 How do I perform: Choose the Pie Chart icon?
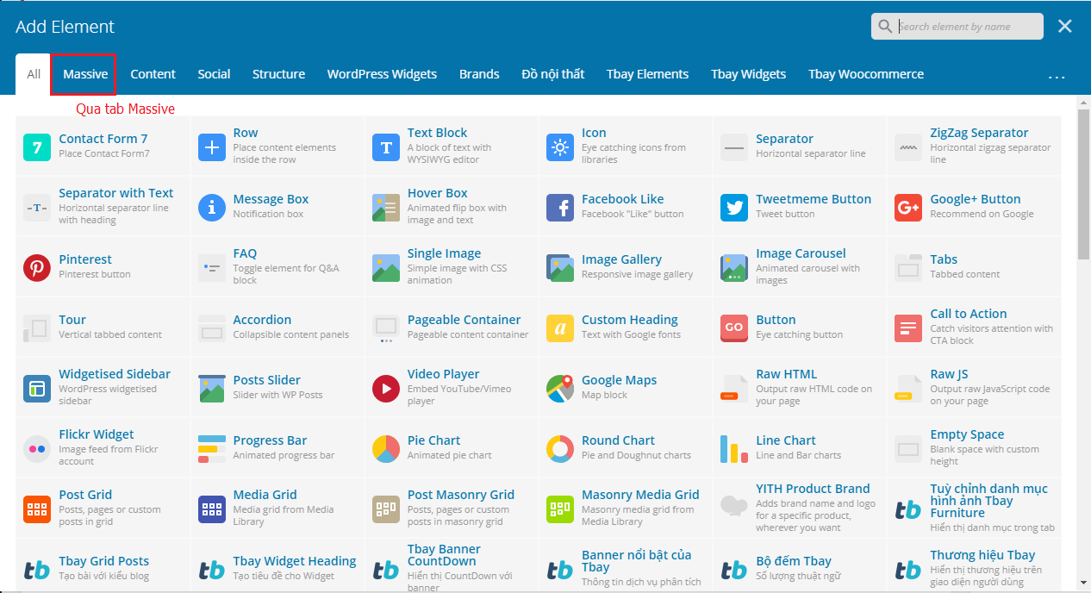click(x=386, y=449)
